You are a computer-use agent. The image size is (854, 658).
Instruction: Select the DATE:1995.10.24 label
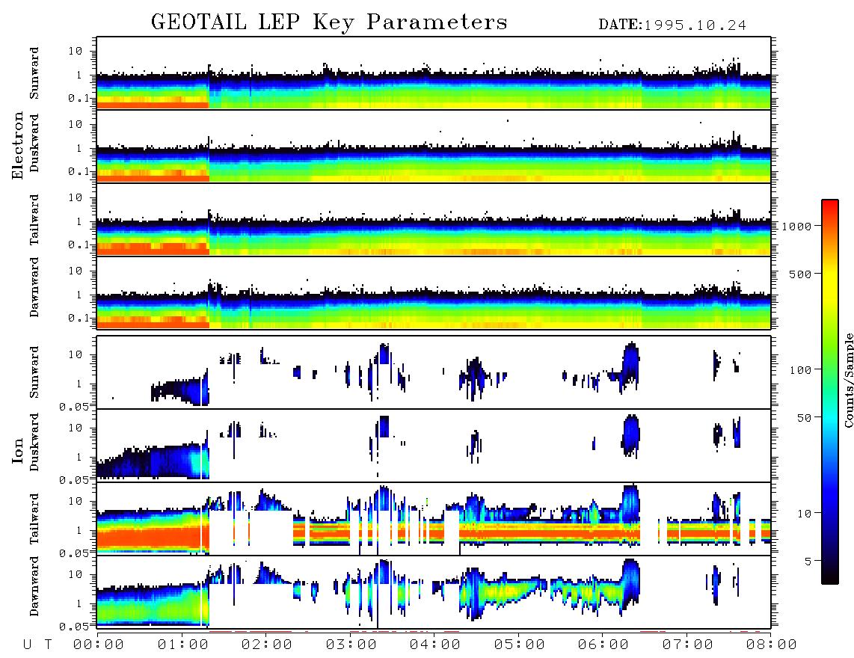pyautogui.click(x=672, y=25)
